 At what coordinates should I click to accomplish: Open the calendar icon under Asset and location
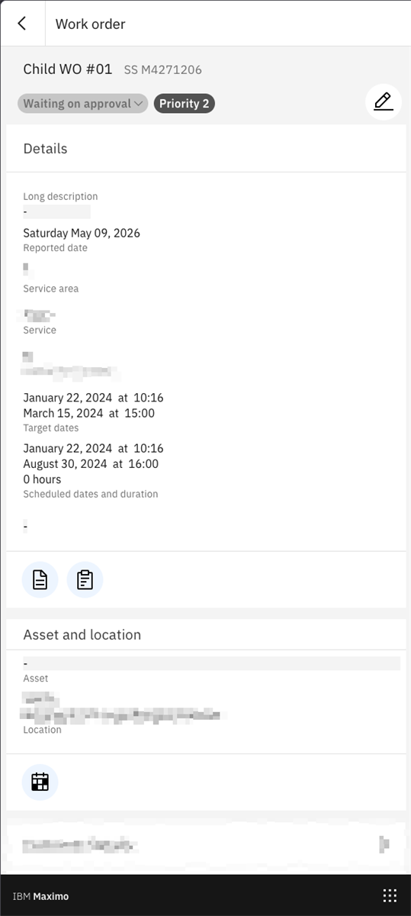pyautogui.click(x=40, y=782)
